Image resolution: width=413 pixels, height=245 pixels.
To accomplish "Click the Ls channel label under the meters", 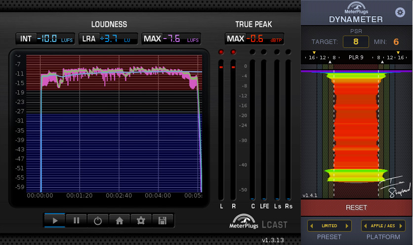I will pyautogui.click(x=277, y=206).
